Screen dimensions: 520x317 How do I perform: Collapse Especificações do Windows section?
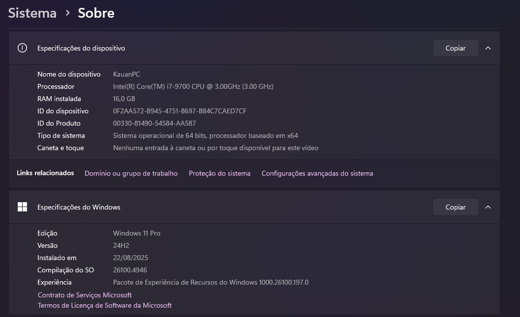(488, 207)
